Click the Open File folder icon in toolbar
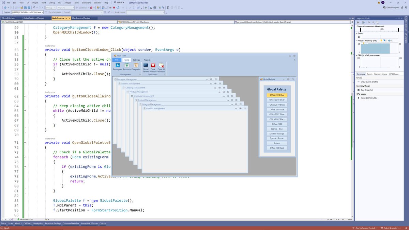This screenshot has height=230, width=409. (x=21, y=7)
